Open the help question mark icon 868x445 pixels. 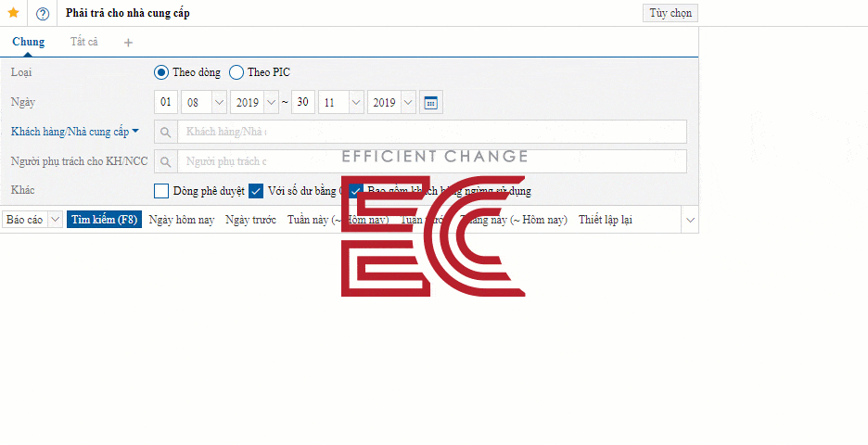(43, 14)
